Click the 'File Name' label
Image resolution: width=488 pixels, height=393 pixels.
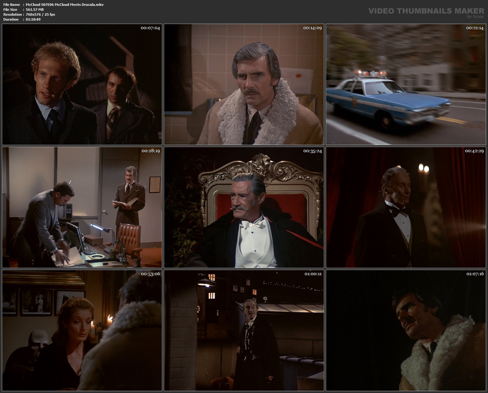coord(12,5)
